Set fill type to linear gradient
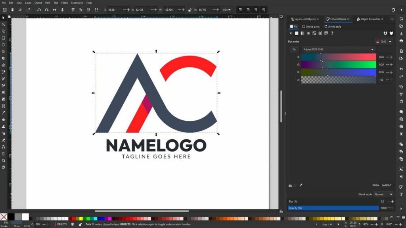The width and height of the screenshot is (406, 228). pos(302,33)
